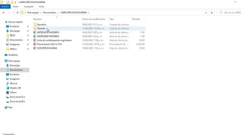The width and height of the screenshot is (241, 135).
Task: Select the SOPORTE EXOGENA file name
Action: point(47,48)
